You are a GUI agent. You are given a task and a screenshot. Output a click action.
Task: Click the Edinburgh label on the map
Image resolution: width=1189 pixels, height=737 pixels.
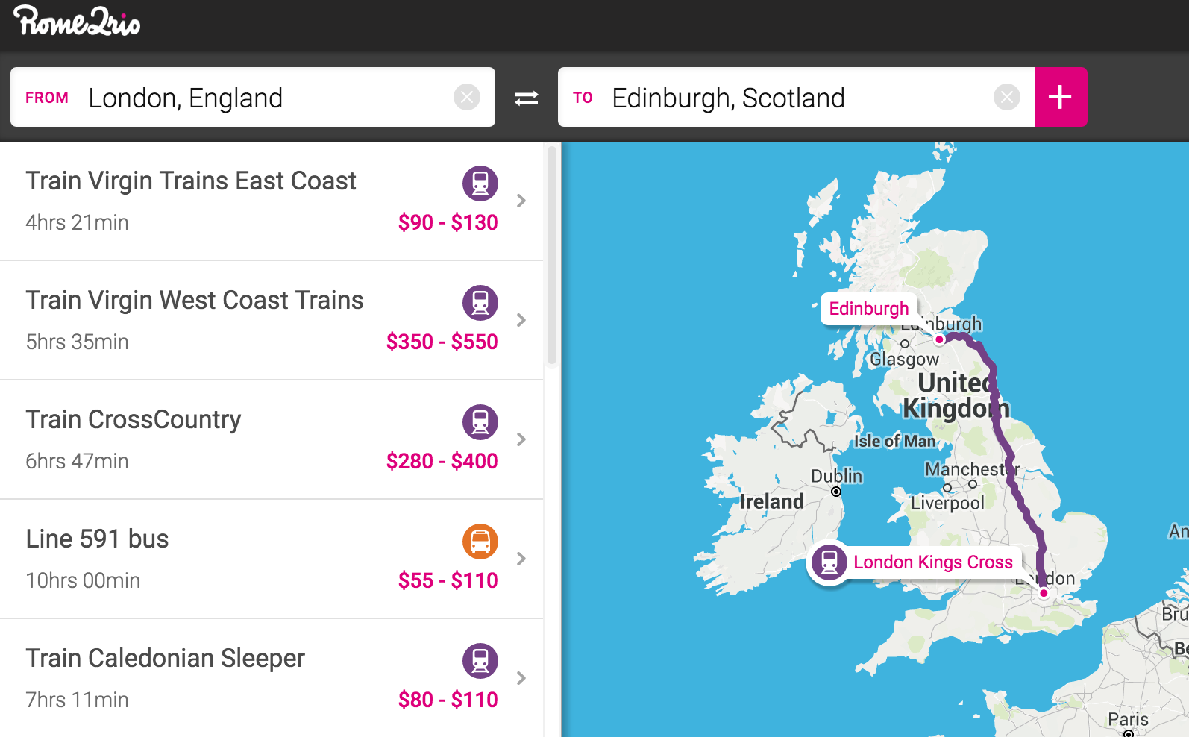click(x=868, y=309)
